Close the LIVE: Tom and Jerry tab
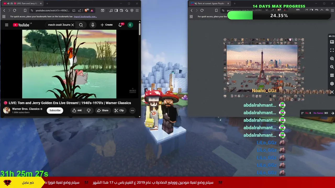The height and width of the screenshot is (188, 335). (x=41, y=3)
